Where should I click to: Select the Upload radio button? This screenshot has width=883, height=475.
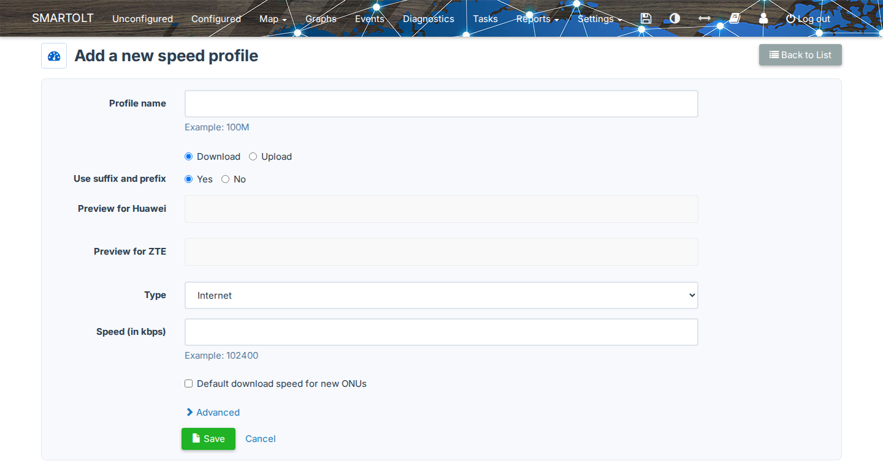coord(253,157)
